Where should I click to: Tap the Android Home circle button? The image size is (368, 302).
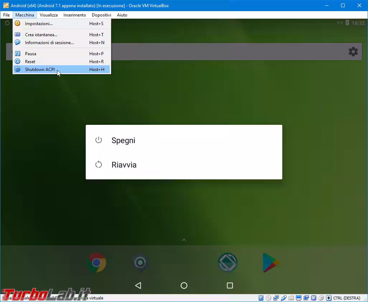(184, 286)
